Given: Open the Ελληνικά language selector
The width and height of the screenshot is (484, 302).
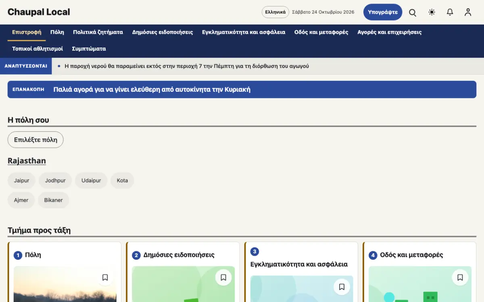Looking at the screenshot, I should tap(275, 12).
